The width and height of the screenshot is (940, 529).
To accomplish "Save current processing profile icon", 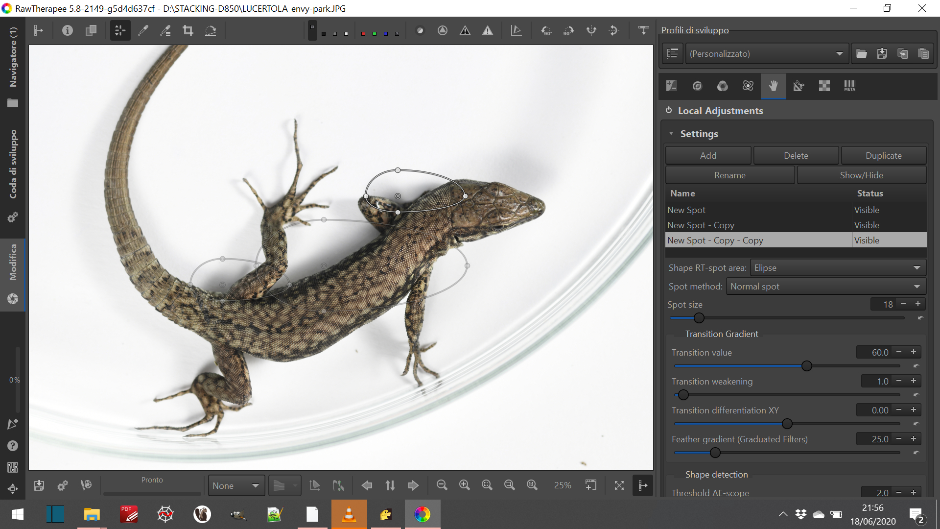I will tap(882, 54).
